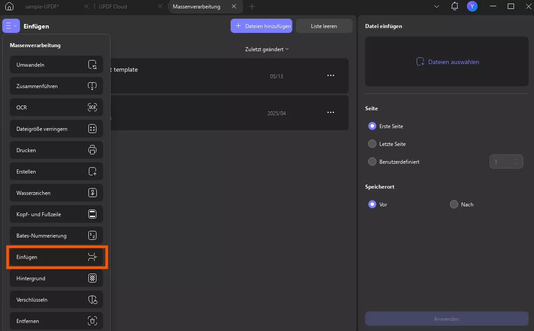Choose Verschlüsseln from the batch menu

[56, 300]
